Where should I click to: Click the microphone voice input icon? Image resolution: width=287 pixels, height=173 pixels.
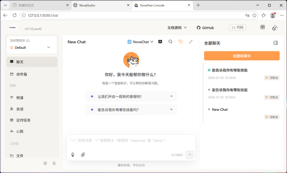pos(73,155)
